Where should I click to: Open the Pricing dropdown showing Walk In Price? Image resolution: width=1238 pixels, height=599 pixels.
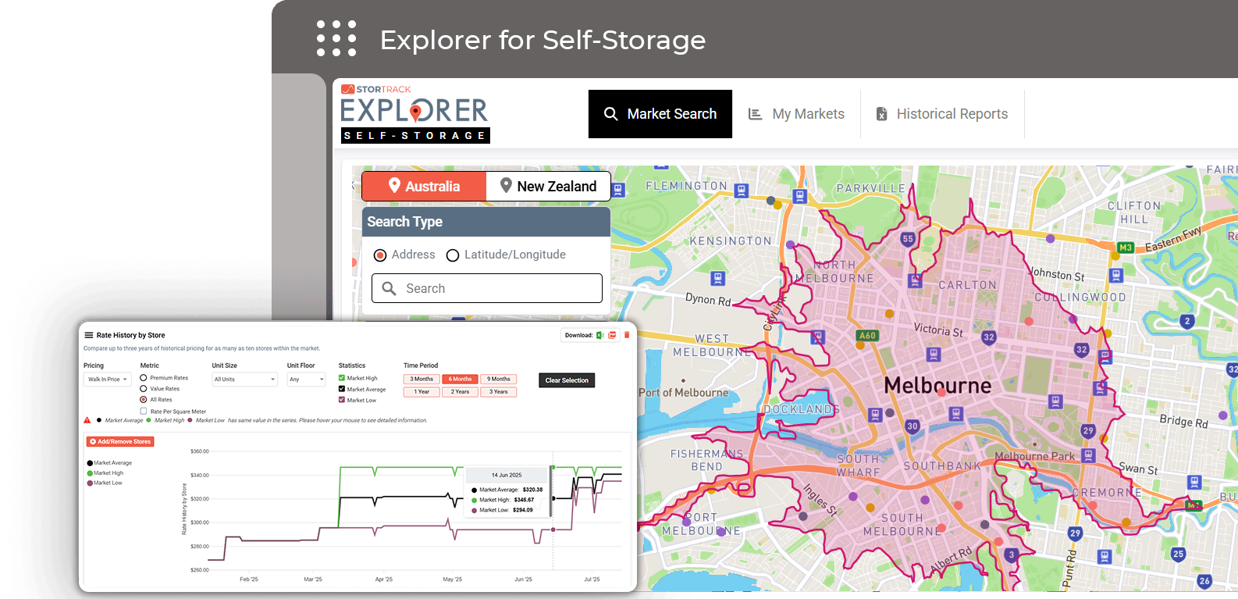[x=108, y=380]
